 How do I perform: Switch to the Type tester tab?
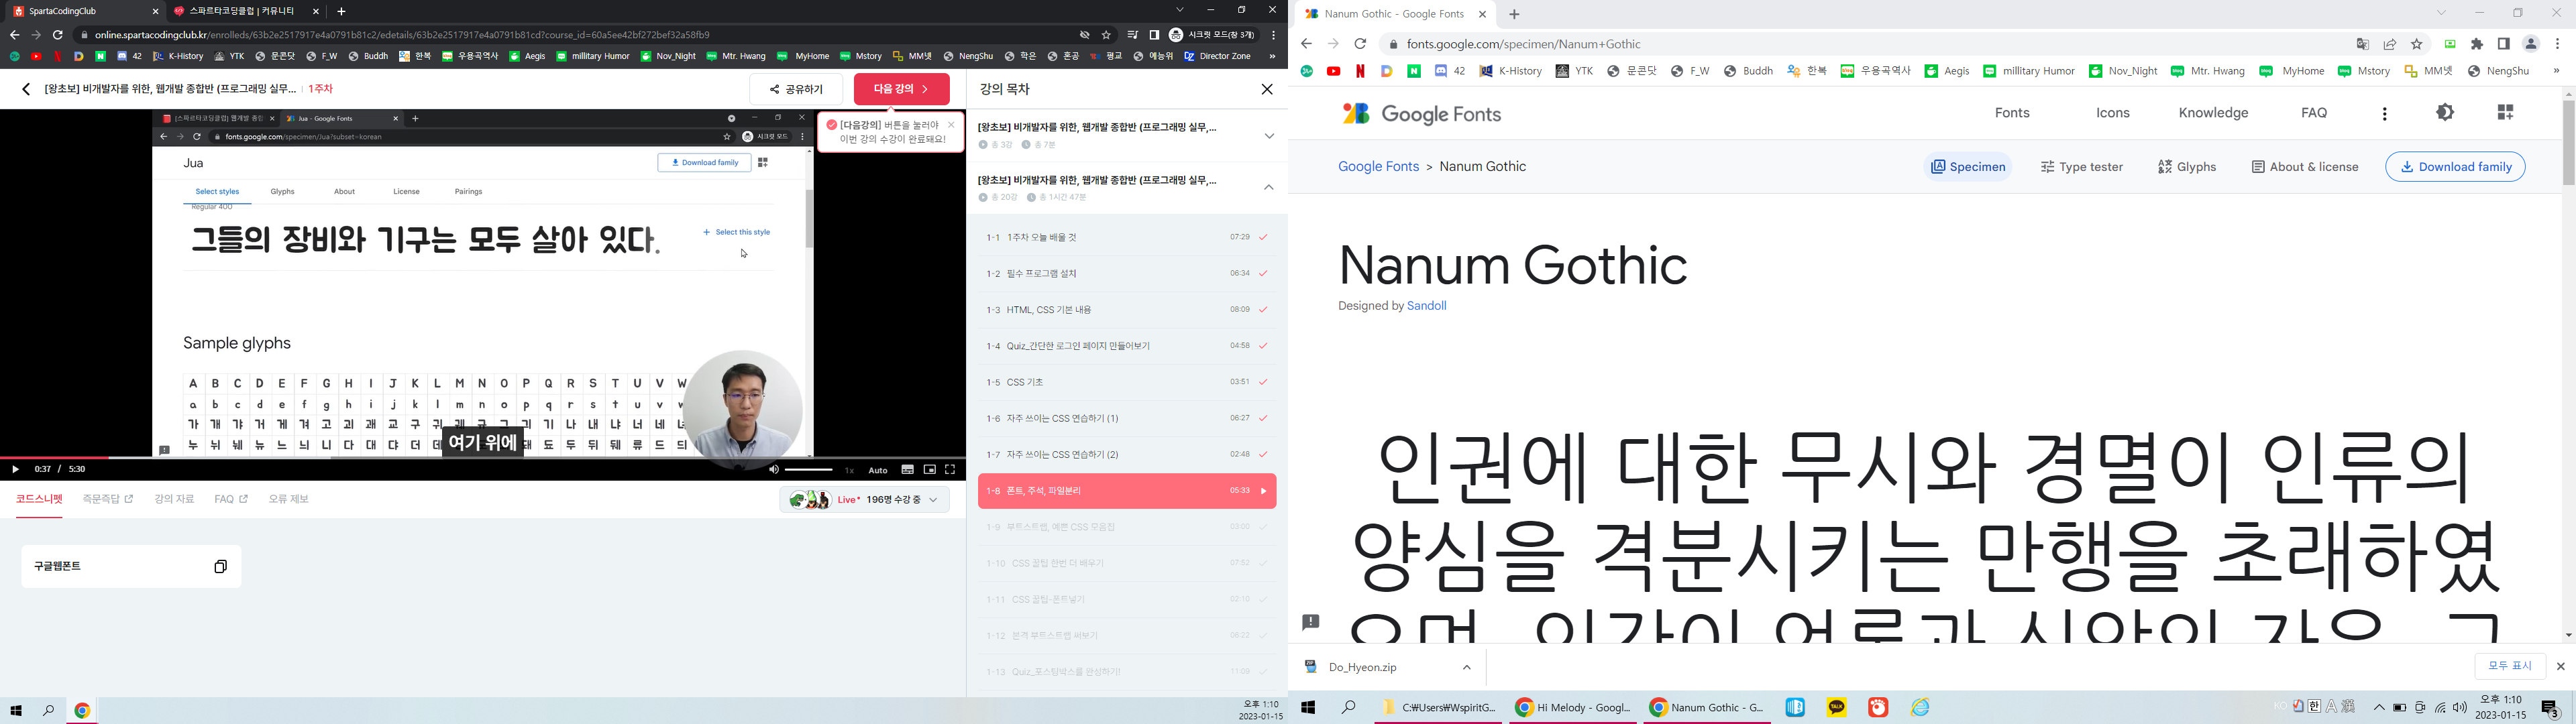[x=2082, y=167]
